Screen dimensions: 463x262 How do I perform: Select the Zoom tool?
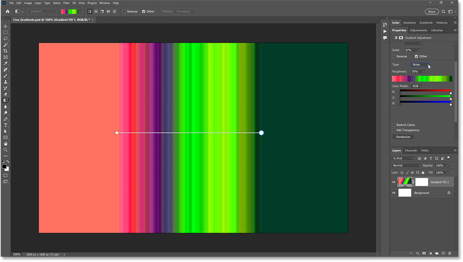(6, 150)
